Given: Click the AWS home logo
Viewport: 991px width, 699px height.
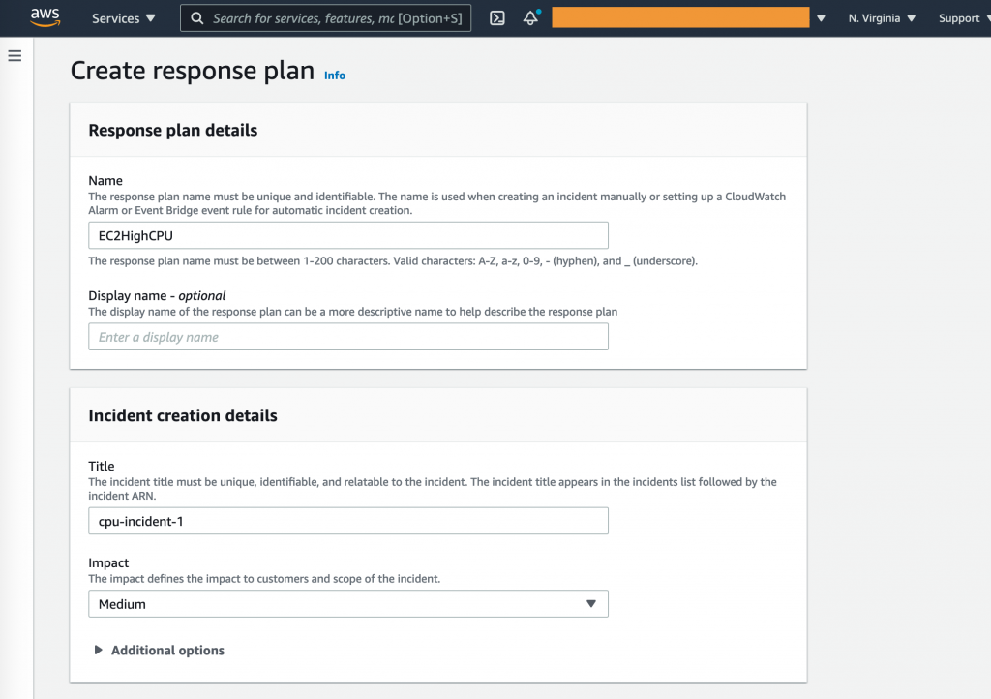Looking at the screenshot, I should [x=45, y=16].
